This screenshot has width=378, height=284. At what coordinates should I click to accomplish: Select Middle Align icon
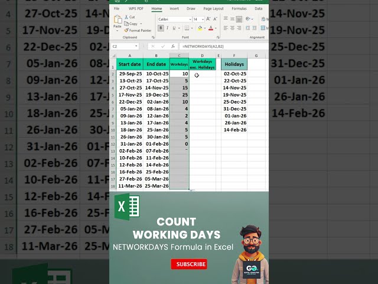(x=232, y=18)
